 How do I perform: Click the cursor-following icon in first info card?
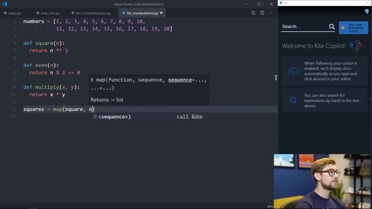[293, 71]
